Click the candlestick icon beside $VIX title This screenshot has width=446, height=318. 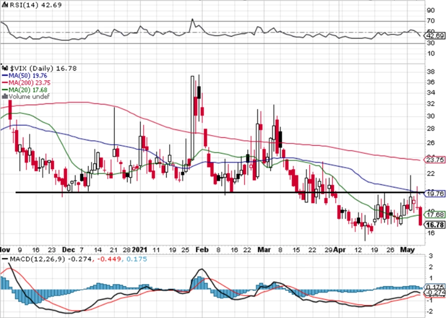pos(6,68)
